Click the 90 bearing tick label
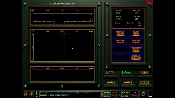 [x=78, y=11]
